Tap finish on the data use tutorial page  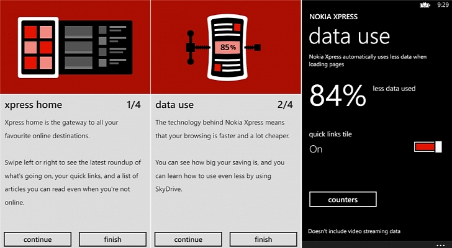(263, 239)
